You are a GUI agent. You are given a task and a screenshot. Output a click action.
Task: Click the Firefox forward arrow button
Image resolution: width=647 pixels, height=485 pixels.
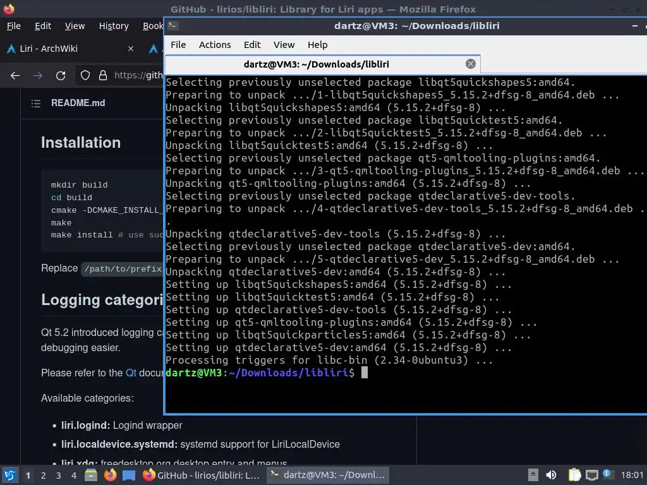click(37, 76)
